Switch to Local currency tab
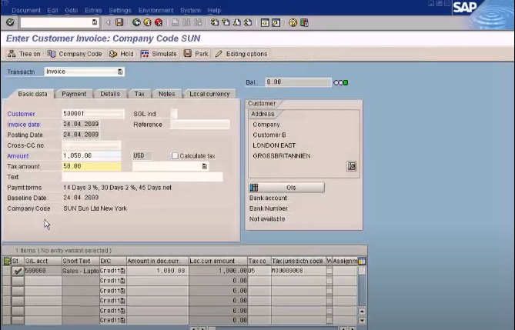Viewport: 515px width, 330px height. (209, 94)
